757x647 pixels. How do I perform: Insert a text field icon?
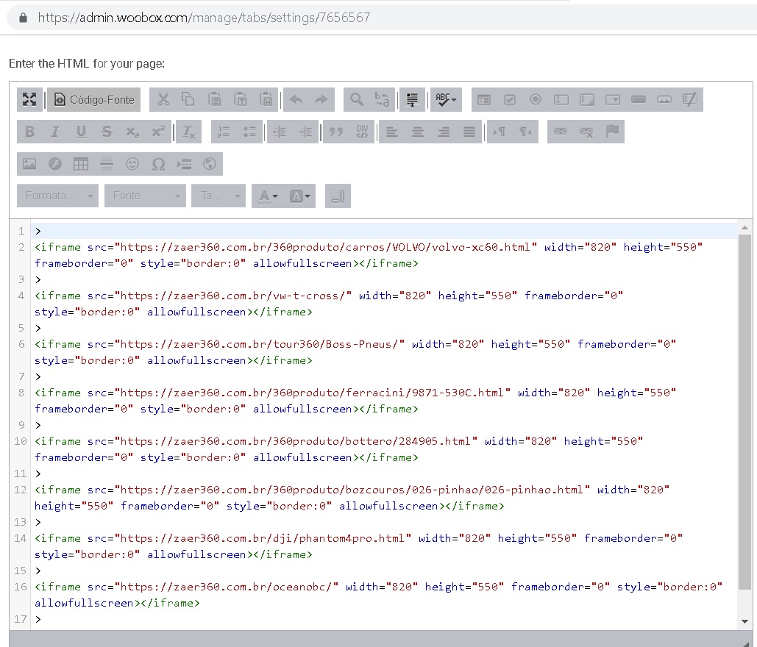pyautogui.click(x=561, y=100)
